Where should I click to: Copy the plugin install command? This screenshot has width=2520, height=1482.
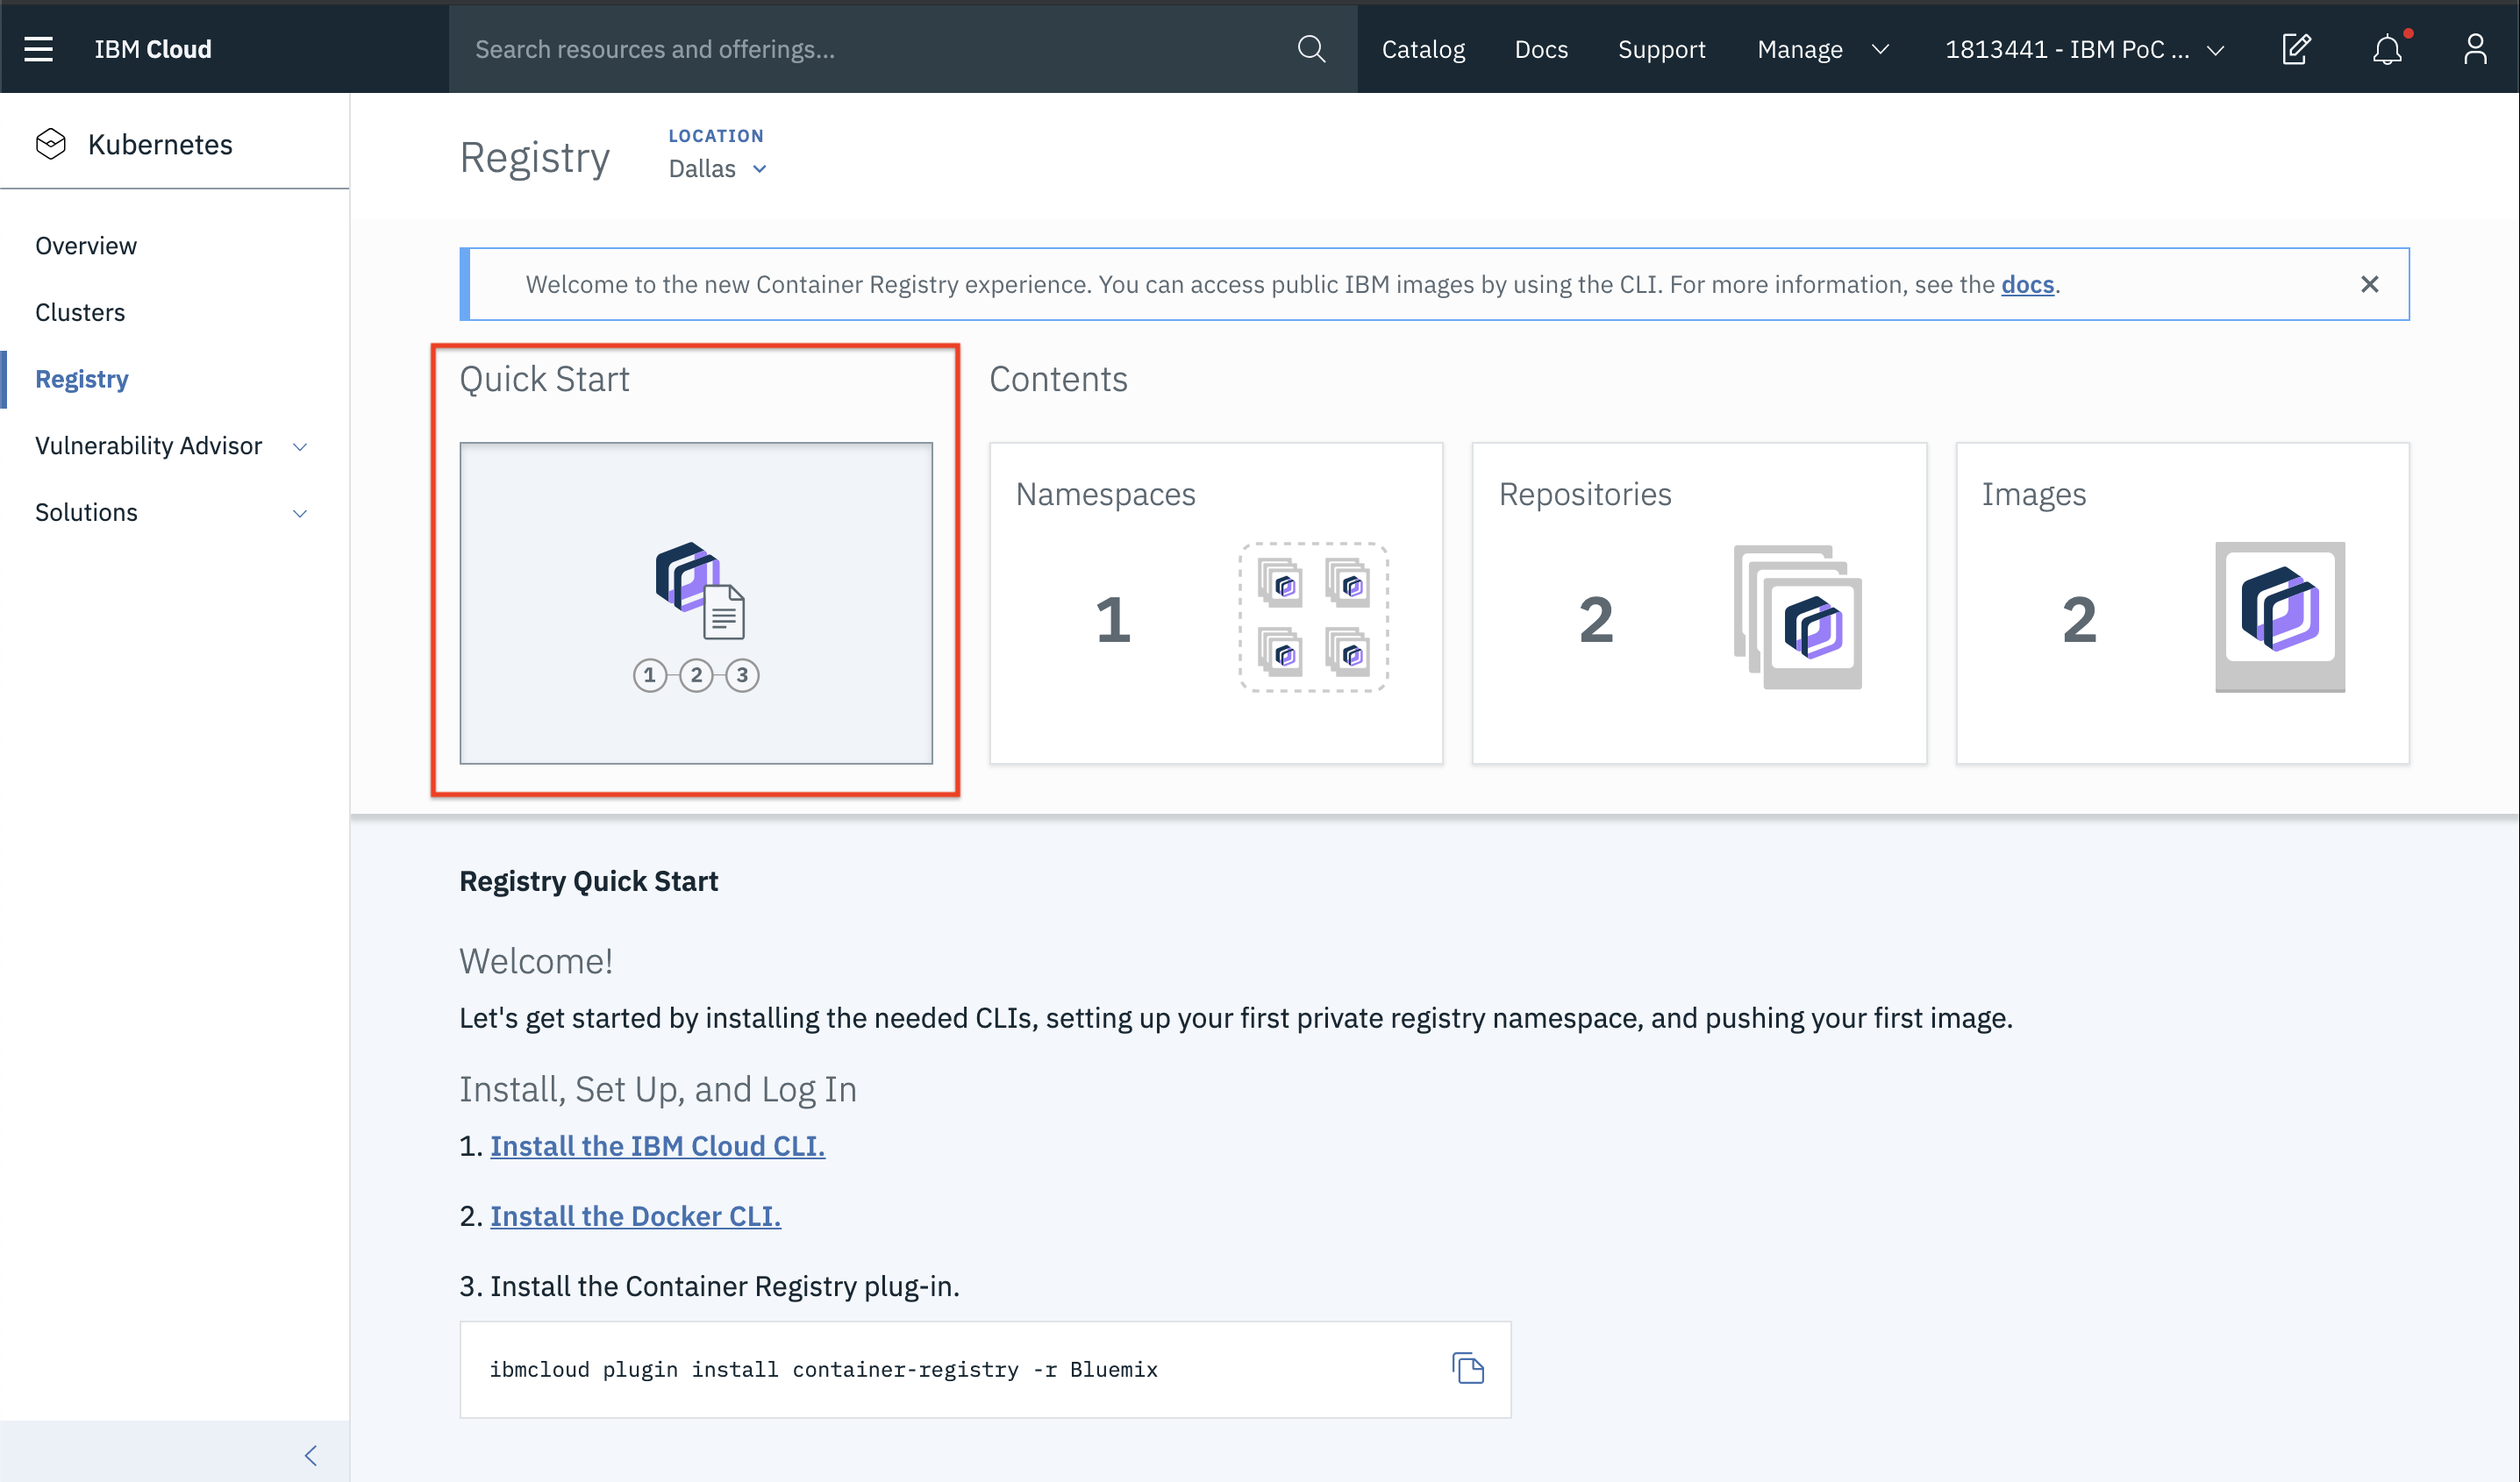coord(1467,1368)
